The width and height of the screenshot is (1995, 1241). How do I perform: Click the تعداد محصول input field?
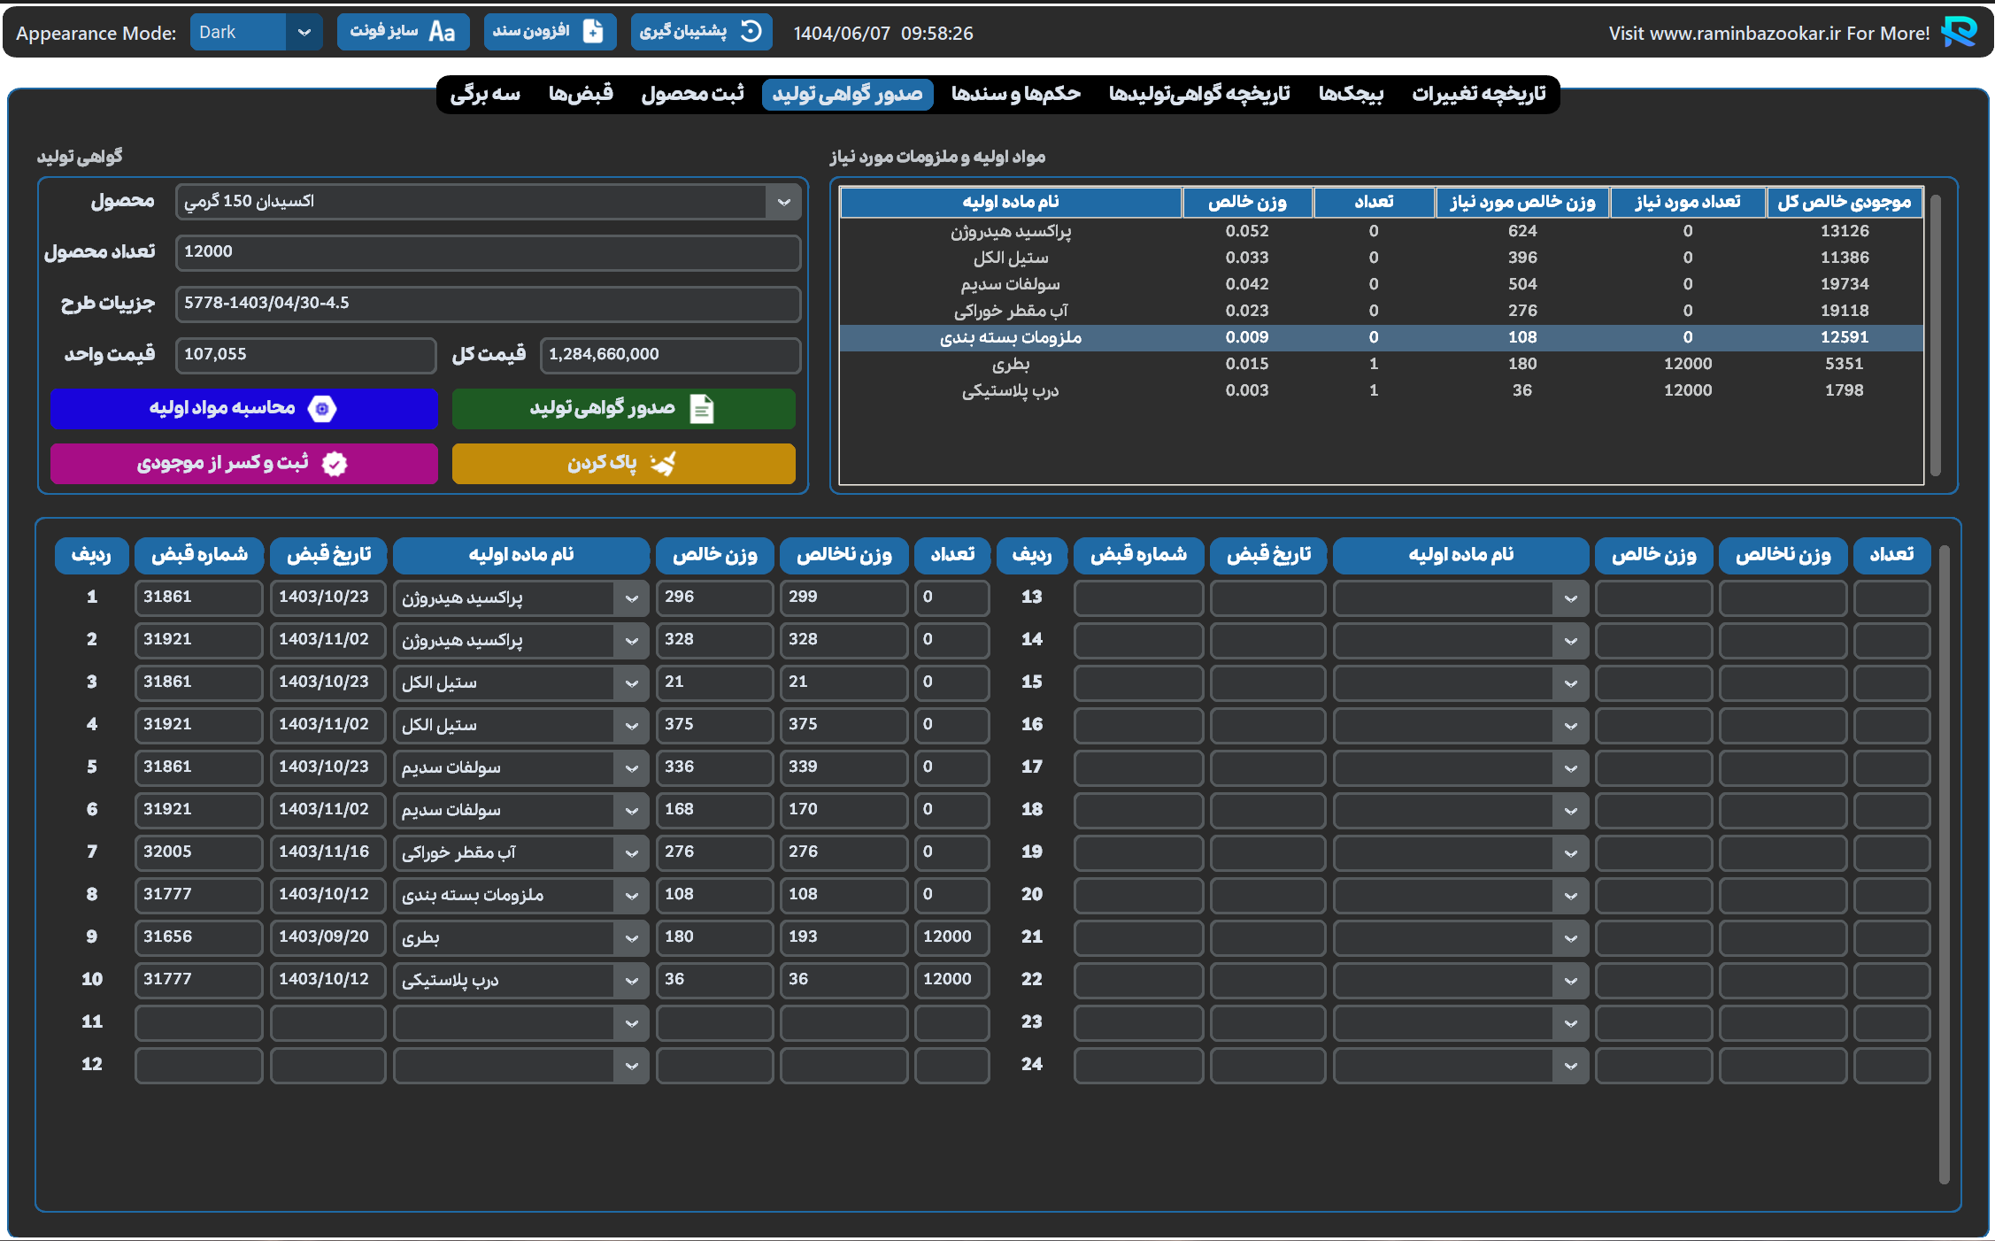click(488, 252)
